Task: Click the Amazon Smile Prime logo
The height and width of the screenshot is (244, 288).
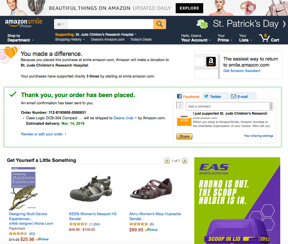Action: pos(24,23)
